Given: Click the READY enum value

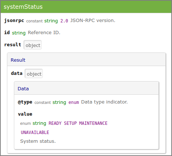Looking at the screenshot, I should point(55,123).
